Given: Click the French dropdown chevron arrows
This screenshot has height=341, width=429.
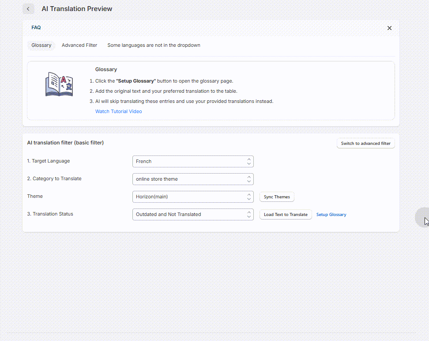Looking at the screenshot, I should point(248,161).
